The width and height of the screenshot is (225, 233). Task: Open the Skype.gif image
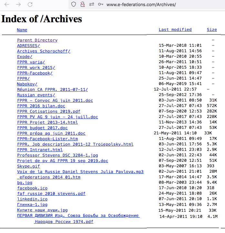pos(28,166)
